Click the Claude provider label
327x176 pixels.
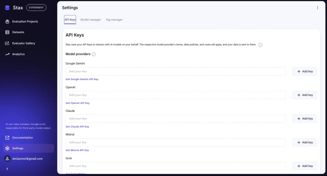point(70,111)
